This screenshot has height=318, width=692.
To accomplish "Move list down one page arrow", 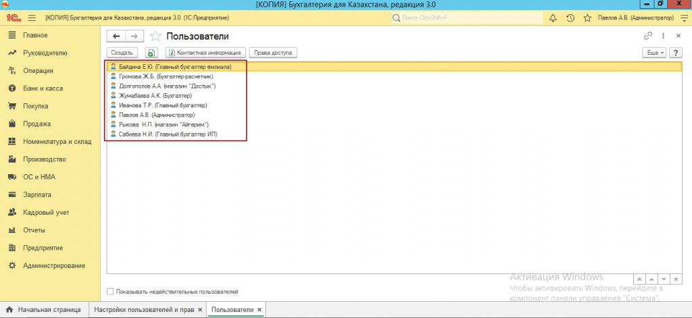I will click(x=664, y=280).
